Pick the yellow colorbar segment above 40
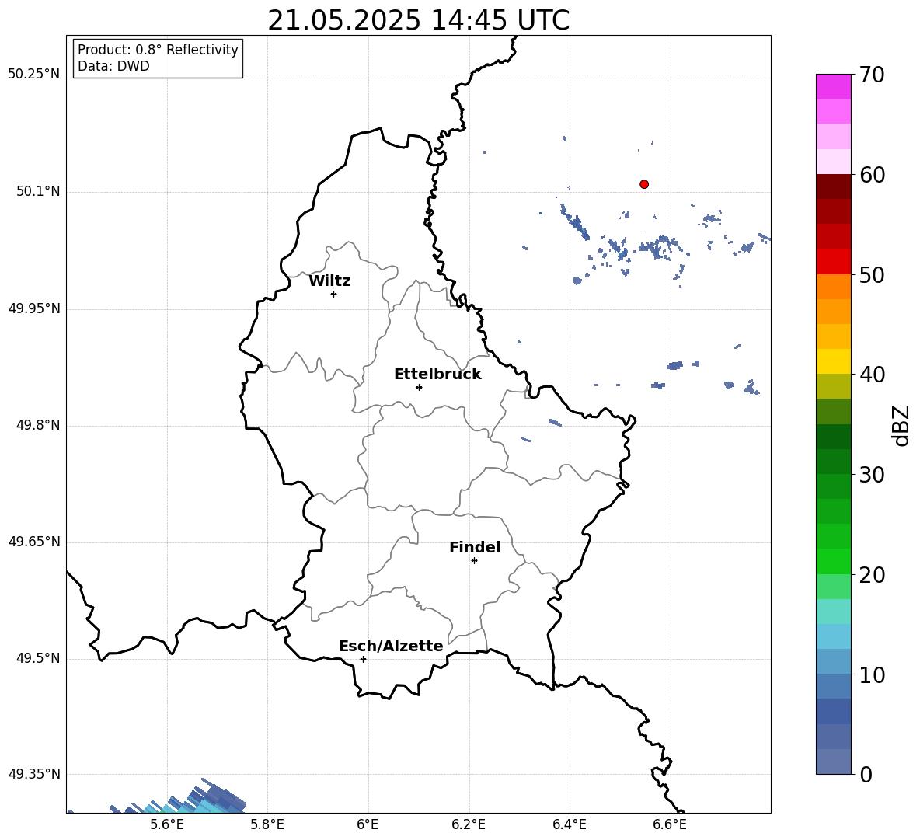The image size is (920, 840). [834, 361]
